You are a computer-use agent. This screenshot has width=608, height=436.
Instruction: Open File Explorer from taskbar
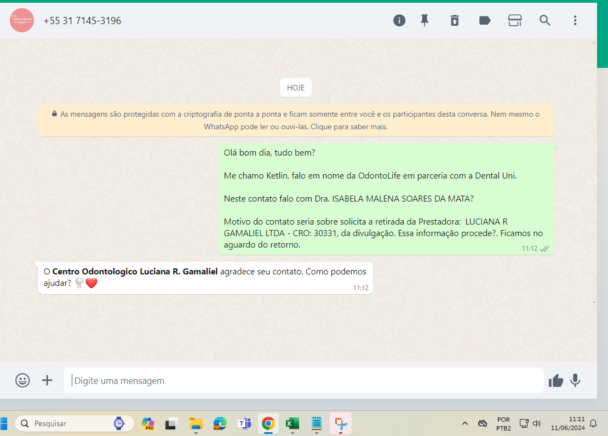point(196,423)
